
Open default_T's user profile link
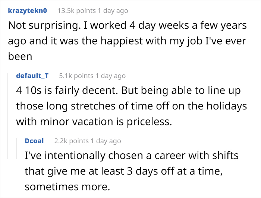(32, 76)
